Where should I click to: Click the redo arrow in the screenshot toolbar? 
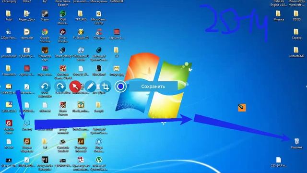coord(60,86)
